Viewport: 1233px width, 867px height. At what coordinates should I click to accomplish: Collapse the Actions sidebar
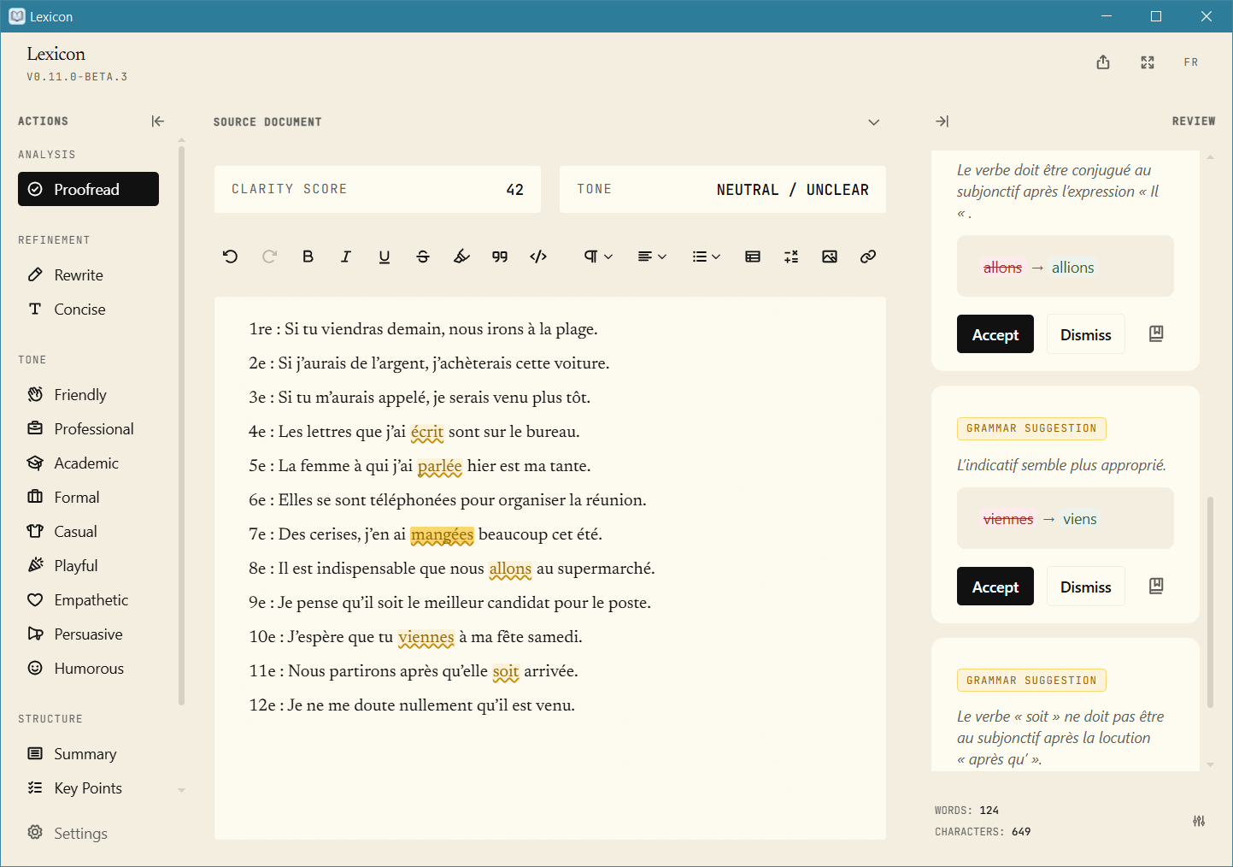coord(158,121)
